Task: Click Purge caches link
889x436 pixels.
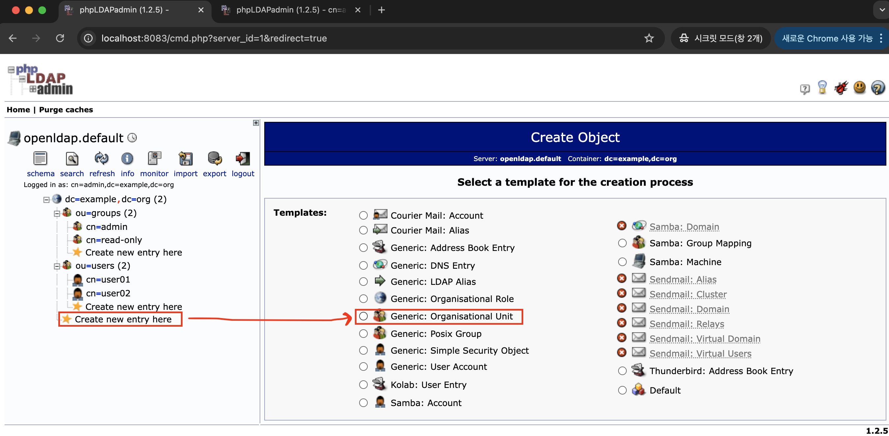Action: [x=66, y=110]
